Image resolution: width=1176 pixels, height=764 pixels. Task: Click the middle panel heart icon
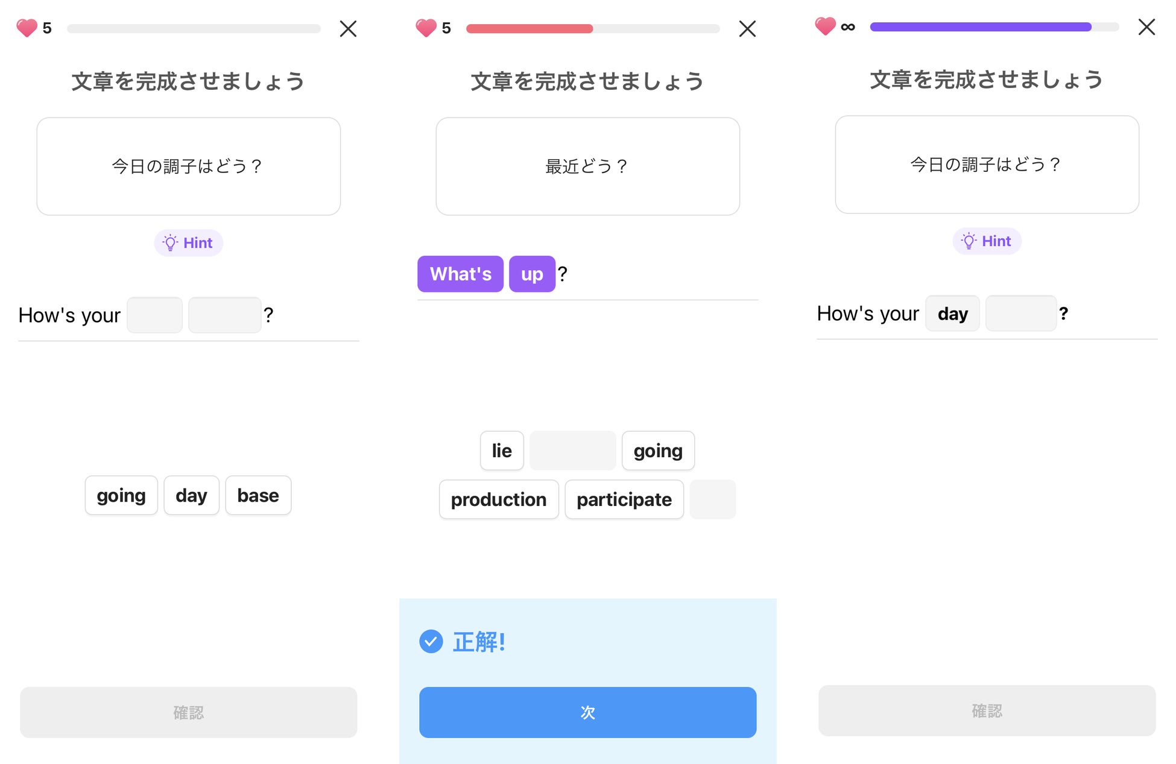click(426, 28)
